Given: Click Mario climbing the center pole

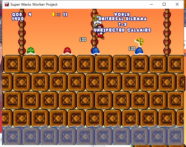Looking at the screenshot, I should tap(100, 31).
